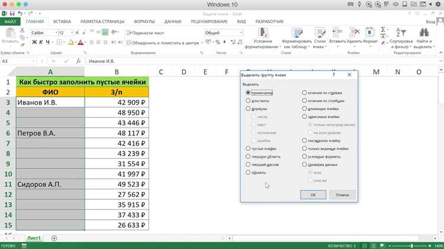Toggle underline (Ч) formatting
444x249 pixels.
[47, 42]
